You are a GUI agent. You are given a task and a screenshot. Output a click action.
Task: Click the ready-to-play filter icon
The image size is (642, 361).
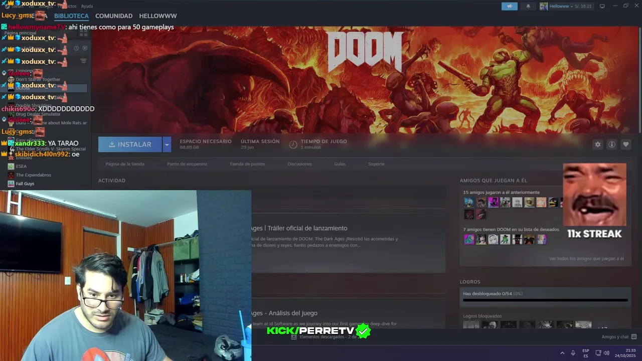(85, 48)
